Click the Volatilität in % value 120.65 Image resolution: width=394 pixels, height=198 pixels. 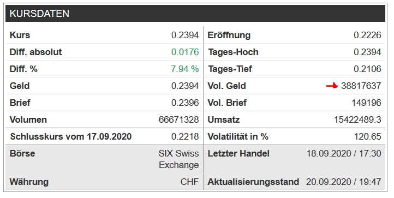pos(368,137)
